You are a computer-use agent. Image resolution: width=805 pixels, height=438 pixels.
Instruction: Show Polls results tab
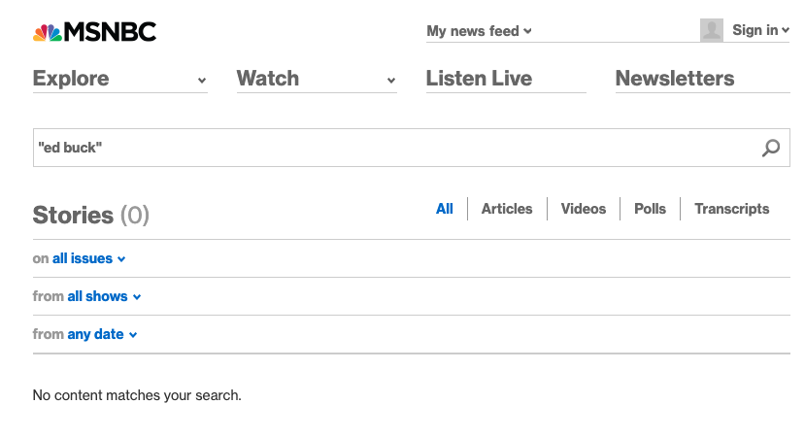coord(650,209)
